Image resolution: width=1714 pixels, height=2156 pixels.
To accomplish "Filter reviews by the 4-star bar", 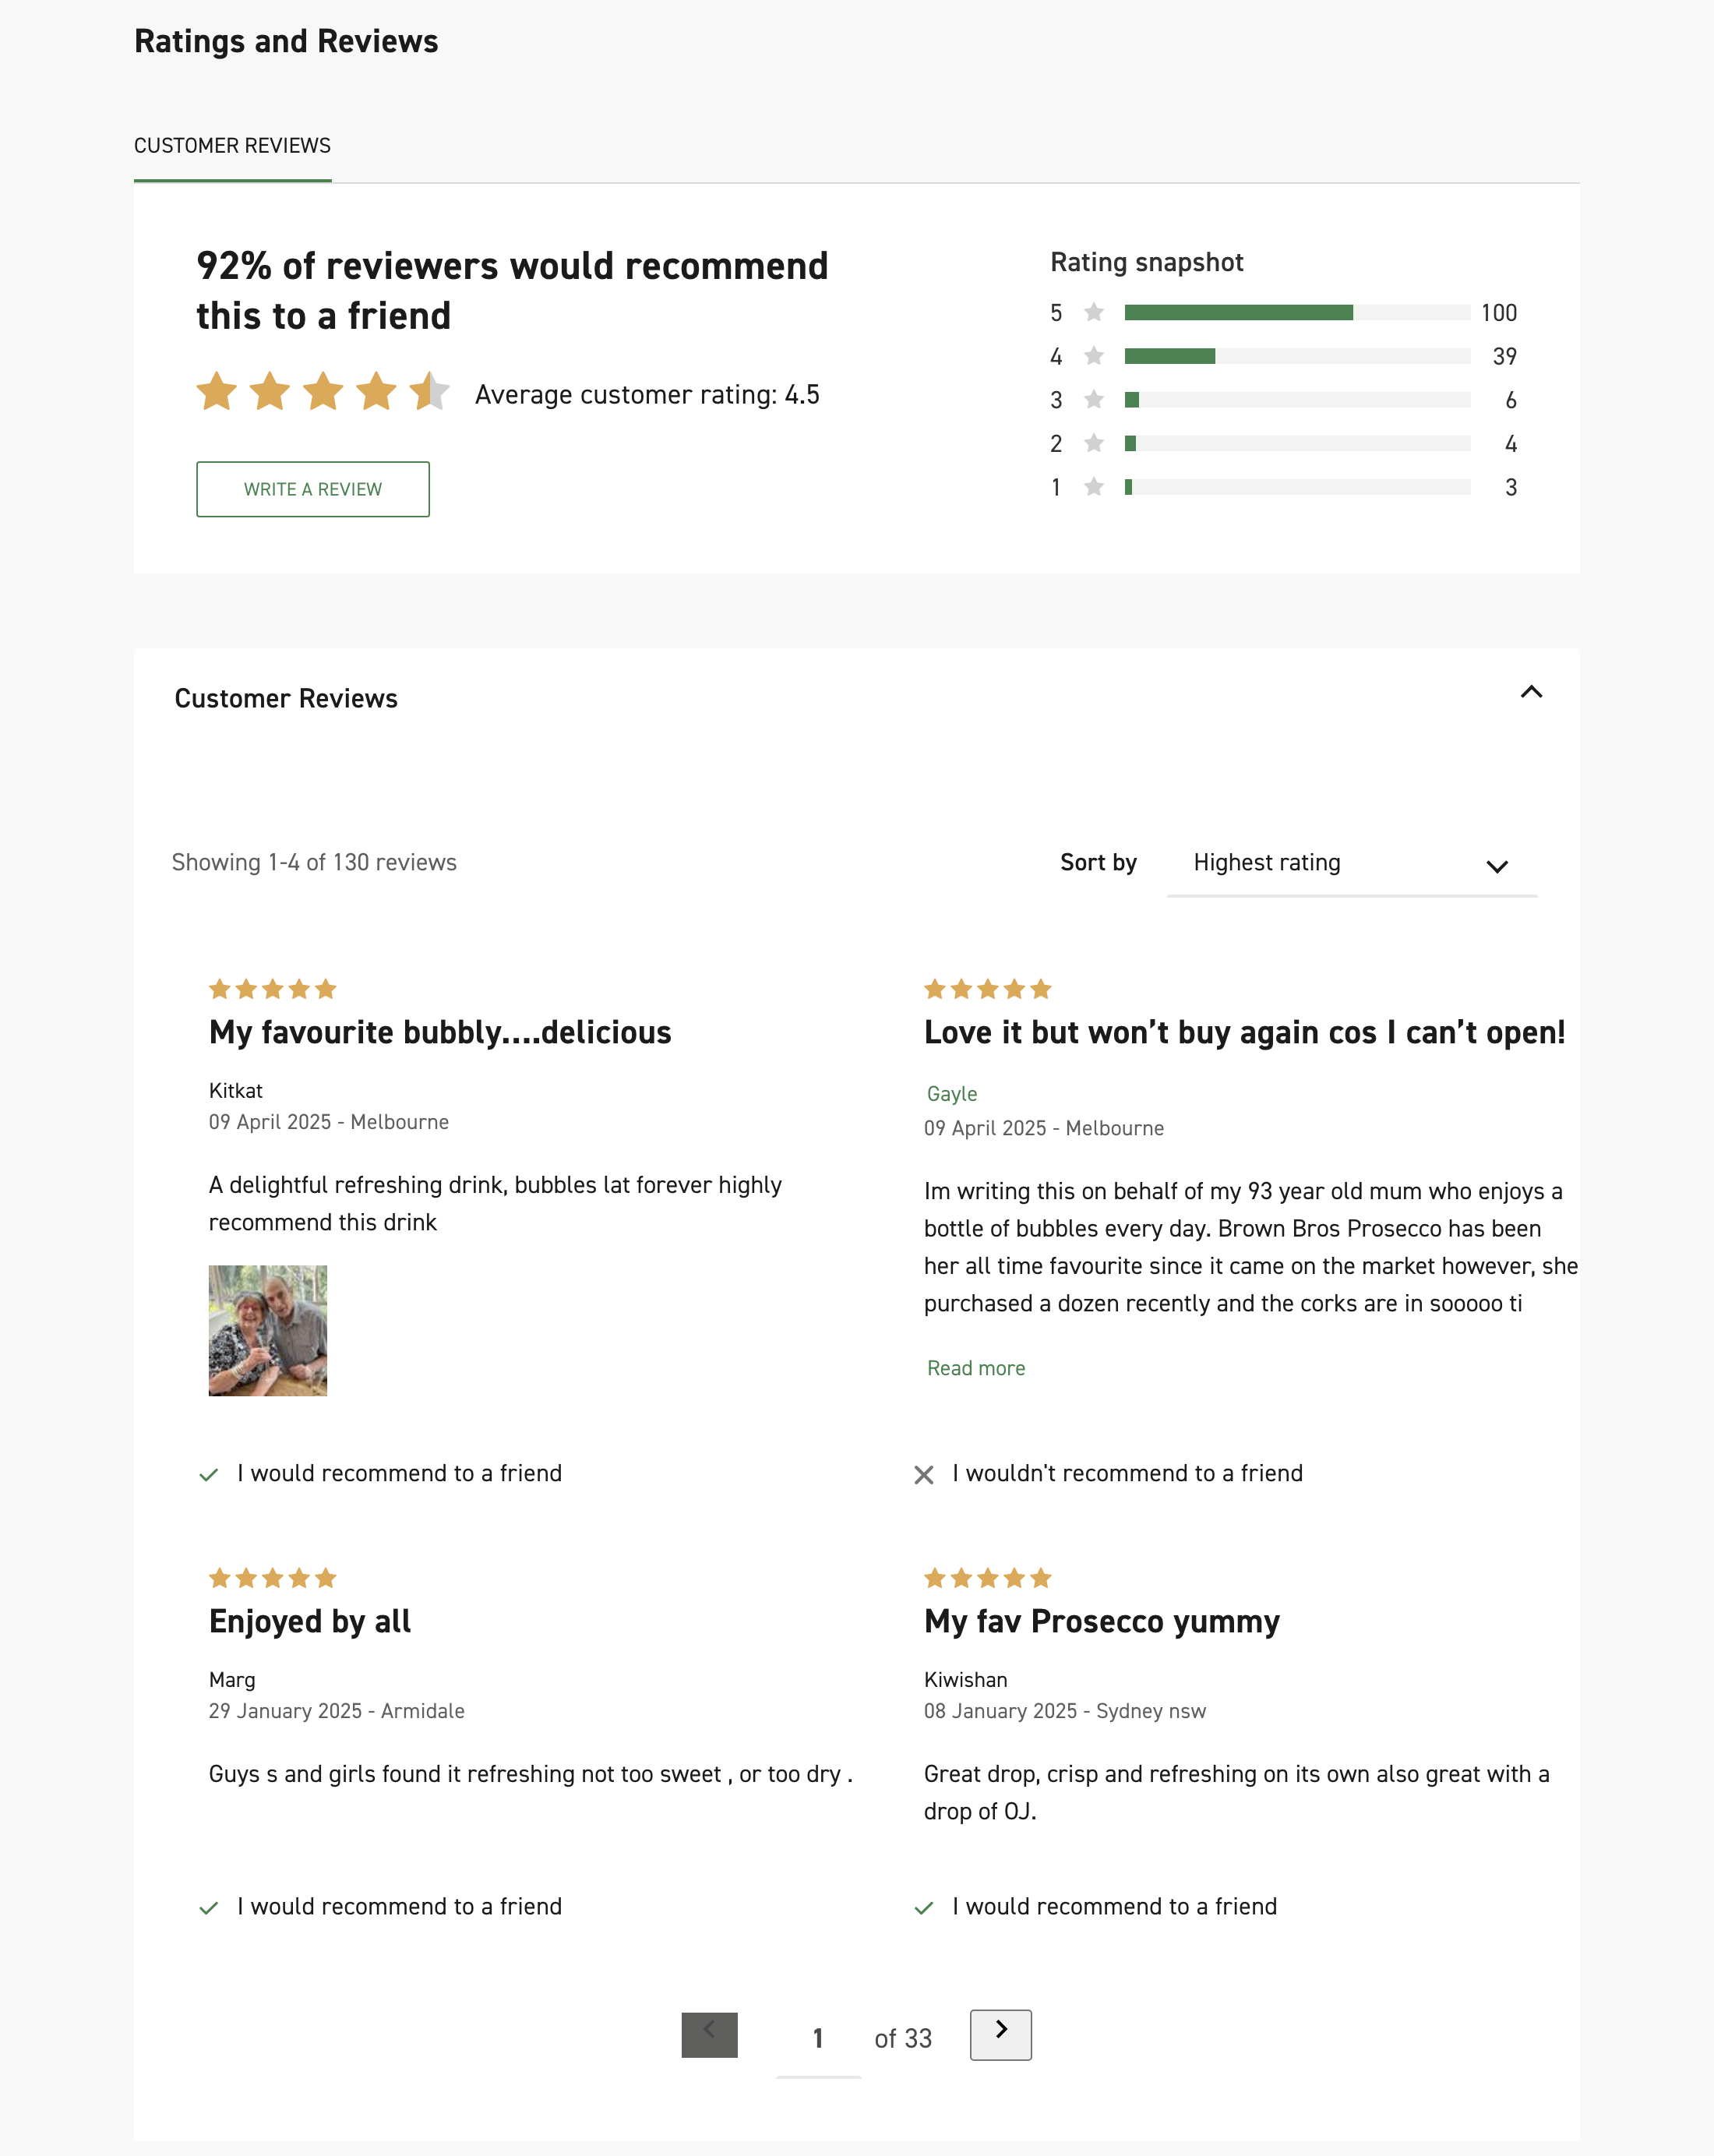I will (x=1296, y=356).
